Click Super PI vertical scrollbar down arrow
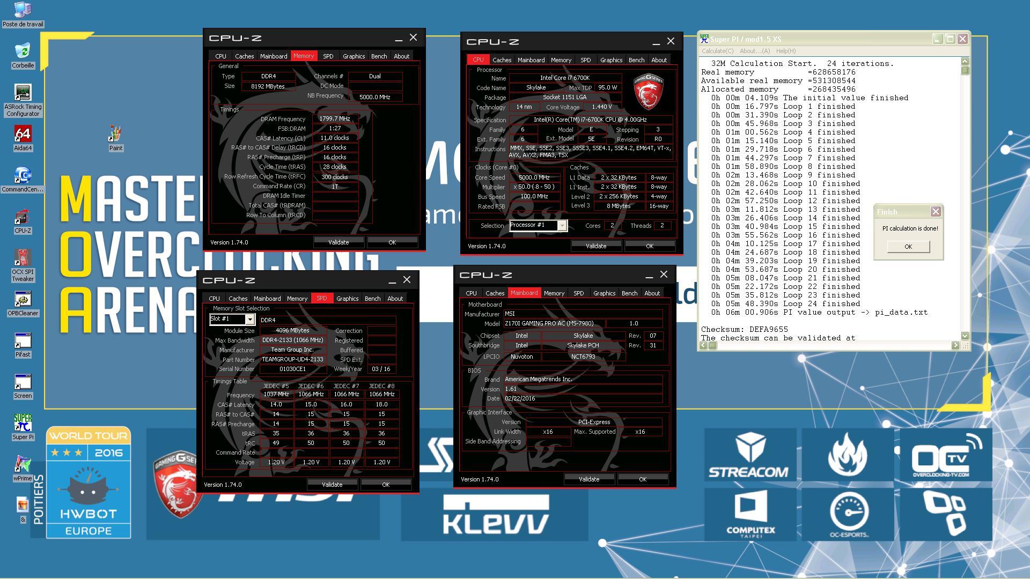This screenshot has height=579, width=1030. point(965,336)
